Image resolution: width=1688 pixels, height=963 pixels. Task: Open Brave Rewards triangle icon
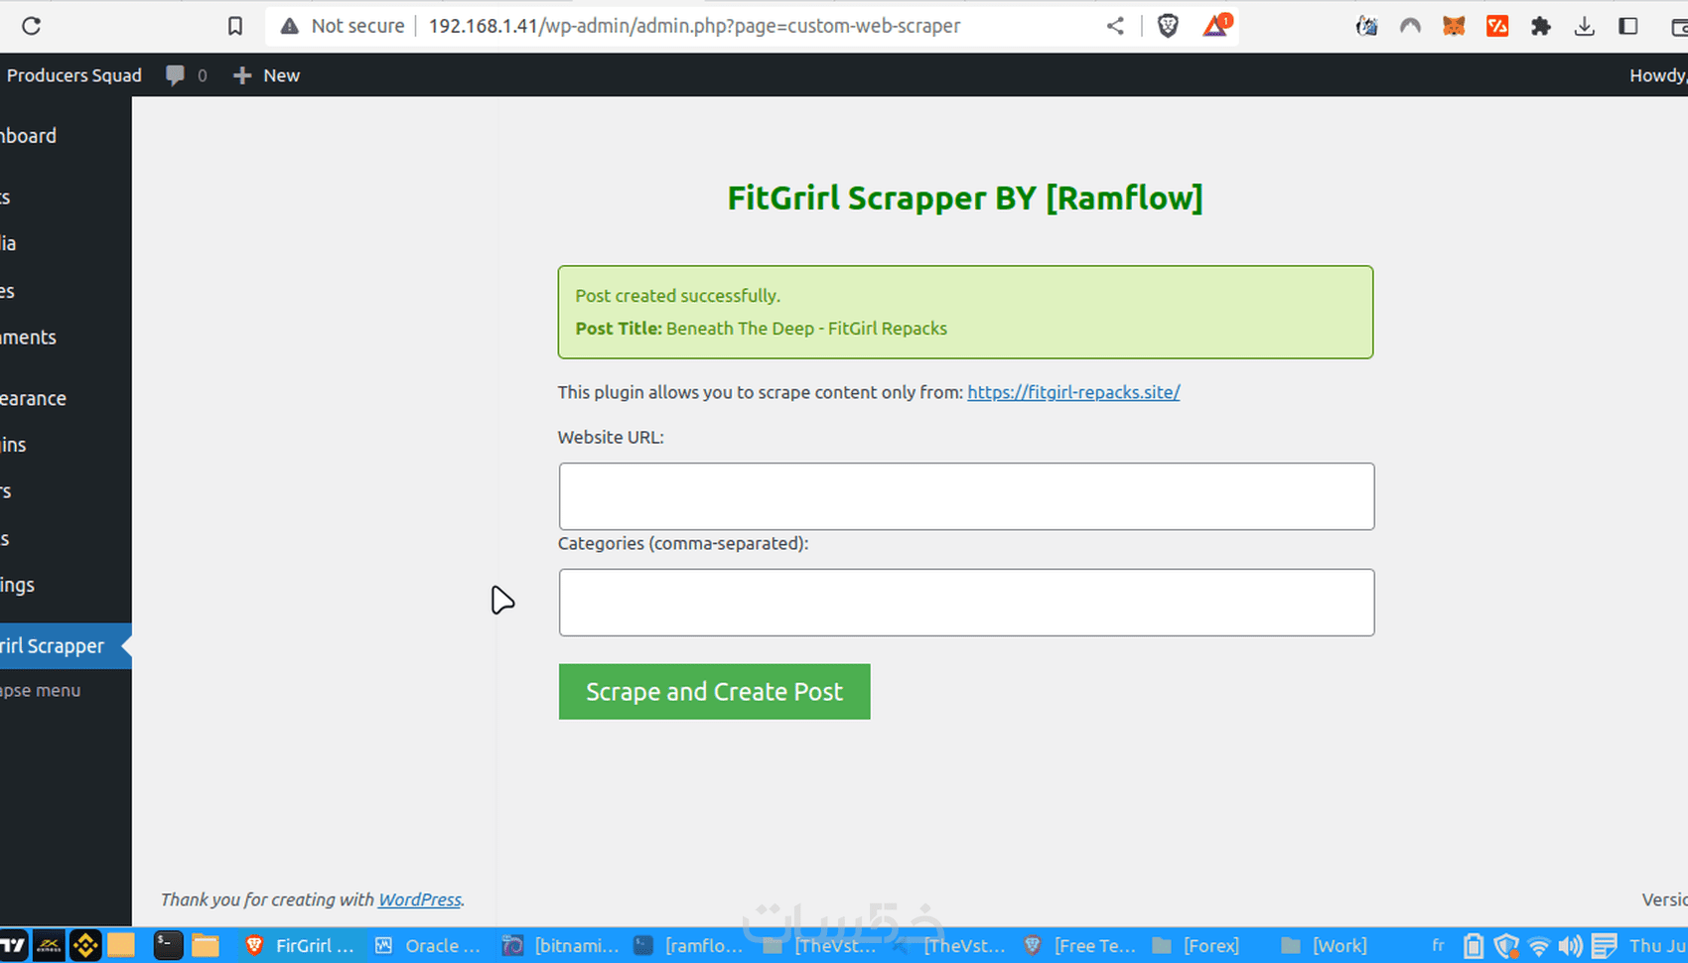point(1216,25)
